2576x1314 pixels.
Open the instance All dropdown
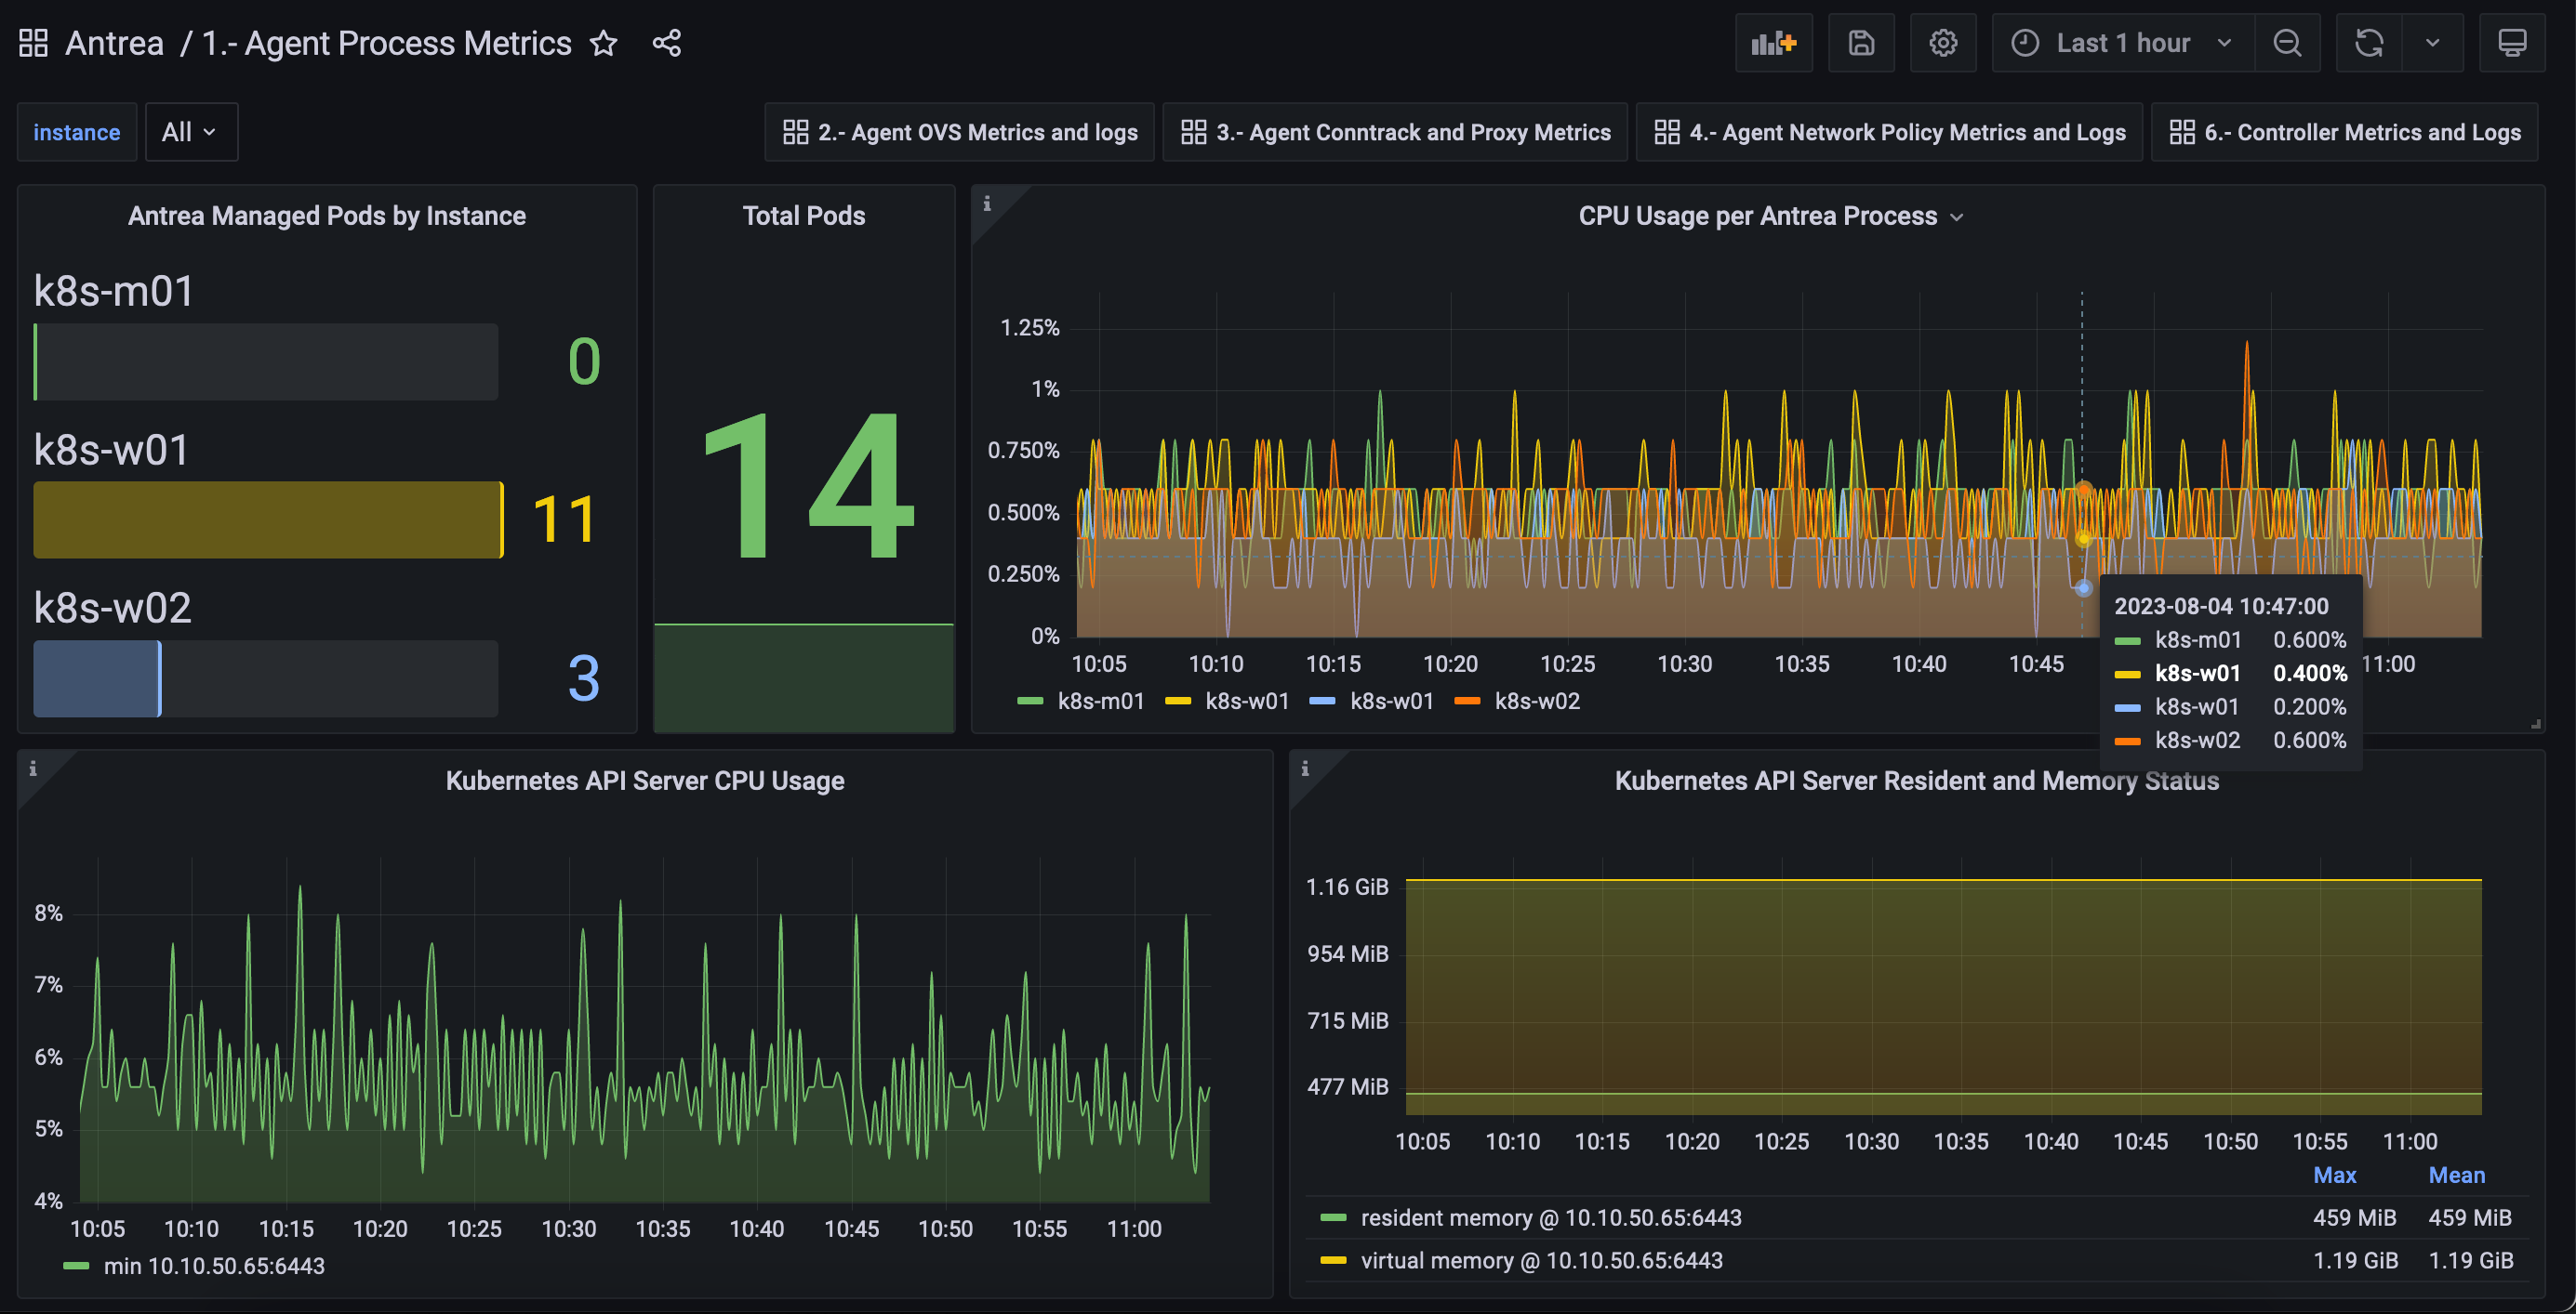191,132
